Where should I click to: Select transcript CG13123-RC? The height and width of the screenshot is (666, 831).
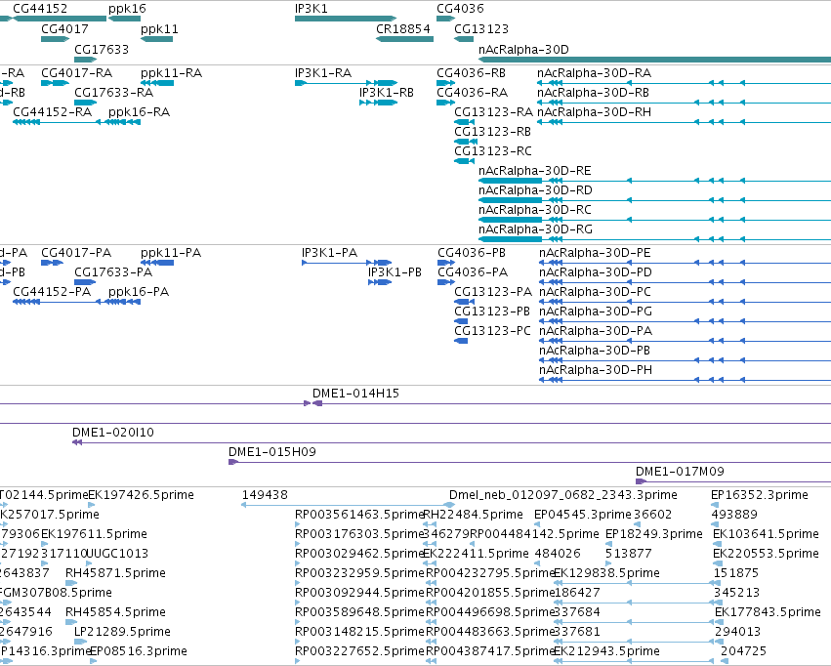coord(493,151)
